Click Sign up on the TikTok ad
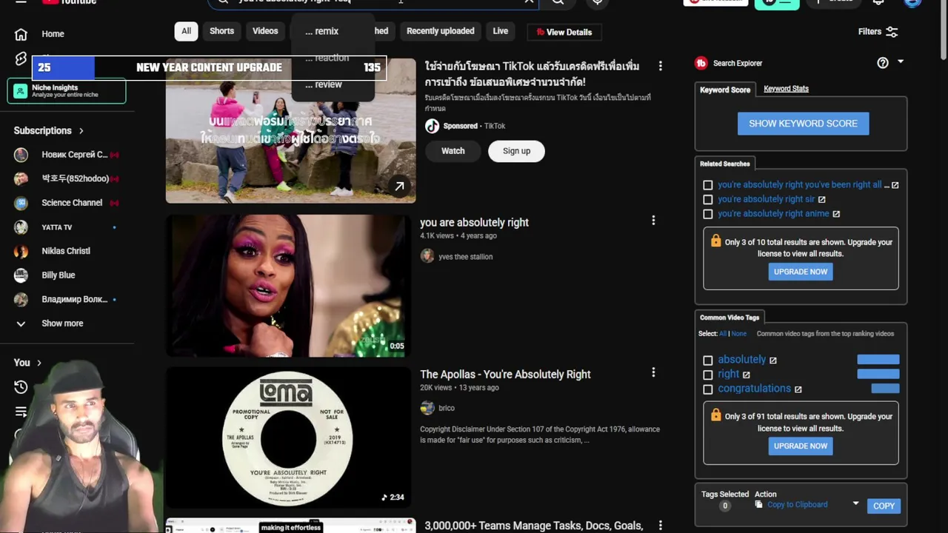This screenshot has height=533, width=948. pyautogui.click(x=516, y=151)
